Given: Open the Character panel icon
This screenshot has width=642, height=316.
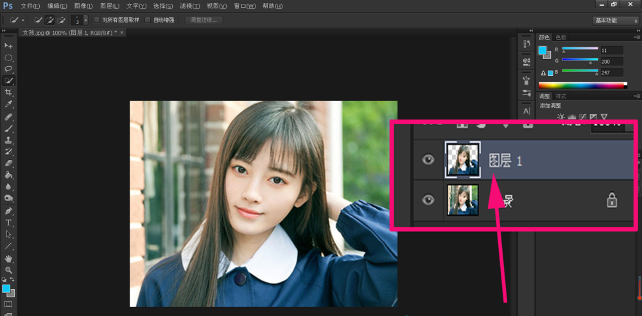Looking at the screenshot, I should tap(526, 111).
